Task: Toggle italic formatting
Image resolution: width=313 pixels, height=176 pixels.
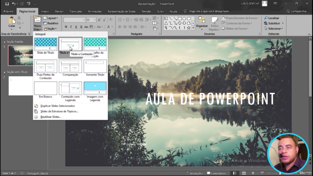Action: [71, 27]
